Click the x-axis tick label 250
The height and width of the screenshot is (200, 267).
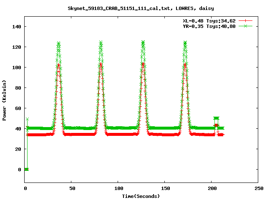coord(259,188)
